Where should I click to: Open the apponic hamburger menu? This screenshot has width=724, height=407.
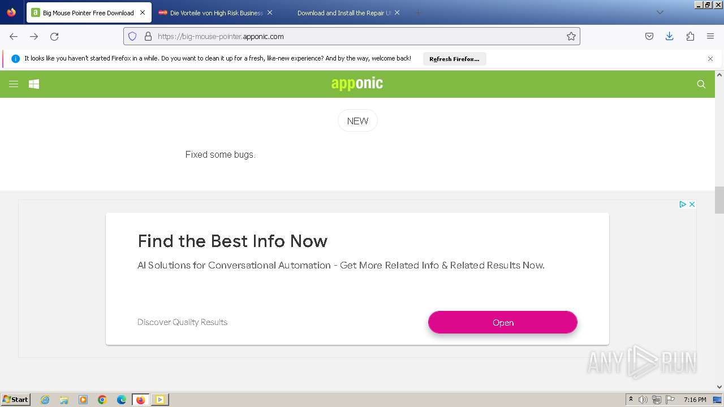click(14, 84)
